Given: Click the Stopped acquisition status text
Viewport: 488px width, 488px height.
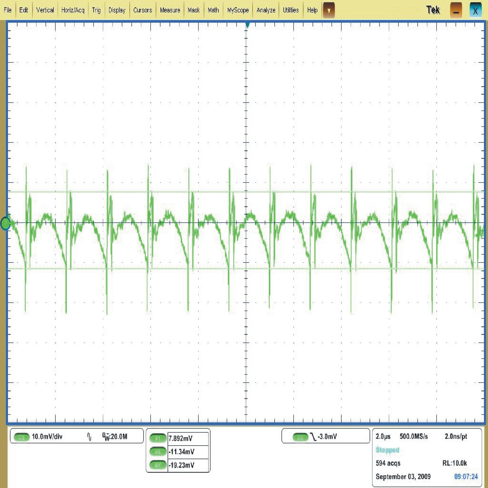Looking at the screenshot, I should (x=387, y=450).
